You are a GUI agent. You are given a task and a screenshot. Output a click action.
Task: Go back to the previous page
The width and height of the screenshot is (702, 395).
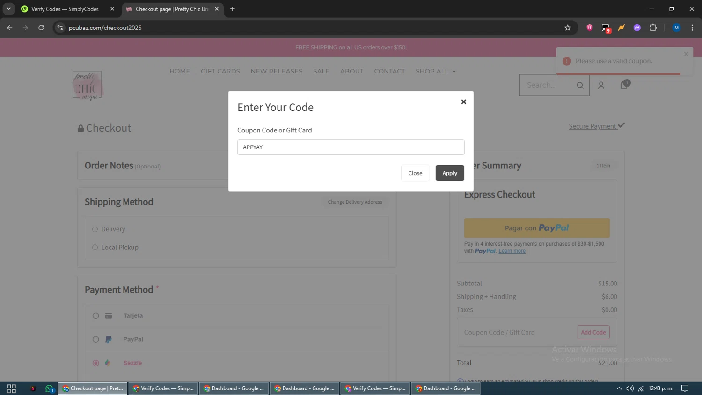coord(10,28)
